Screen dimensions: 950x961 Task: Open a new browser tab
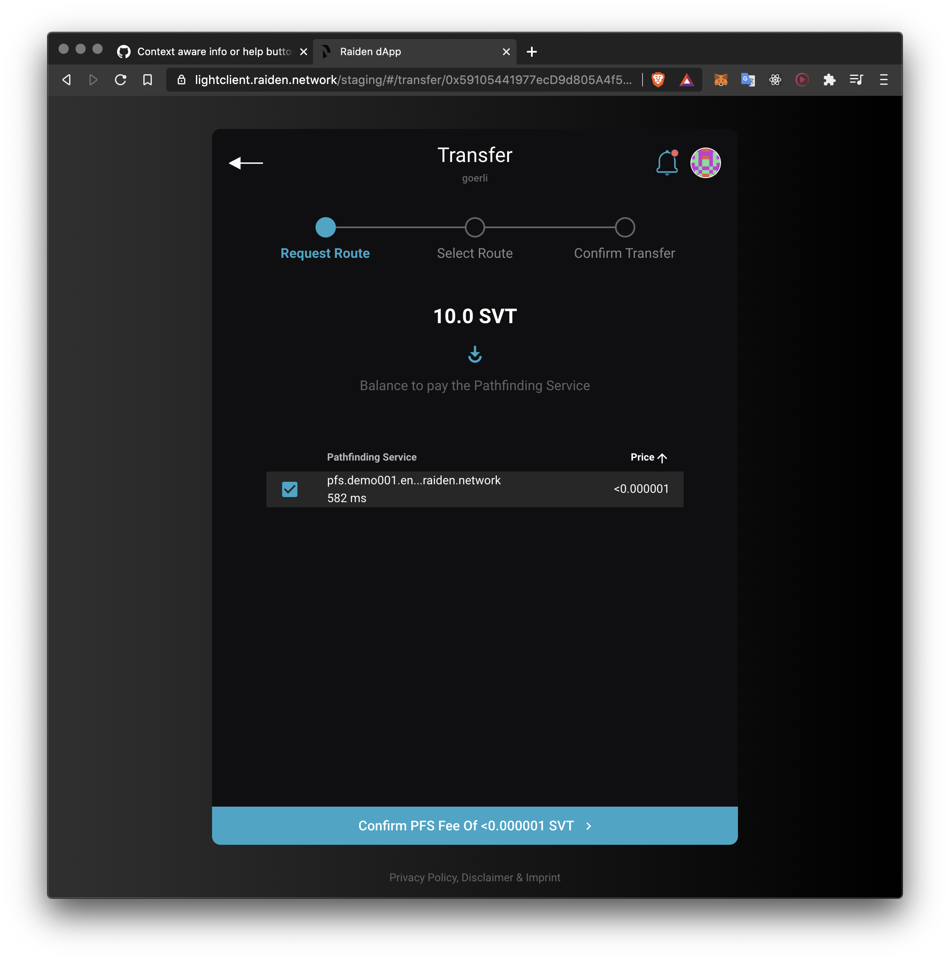click(x=532, y=52)
